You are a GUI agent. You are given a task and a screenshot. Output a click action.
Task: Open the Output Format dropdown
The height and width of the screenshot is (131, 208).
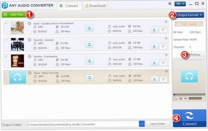point(190,15)
